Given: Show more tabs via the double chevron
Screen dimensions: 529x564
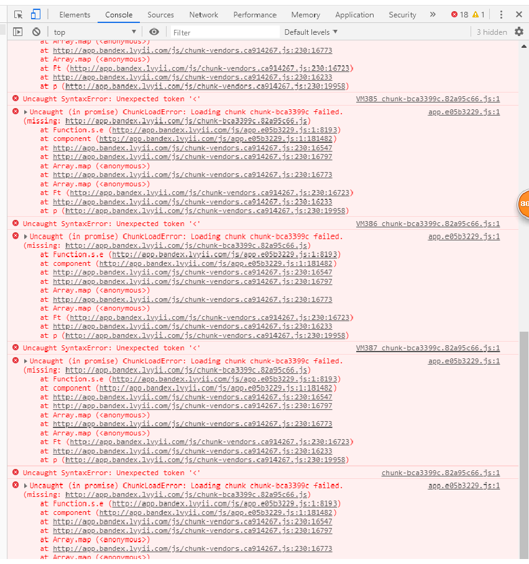Looking at the screenshot, I should click(433, 14).
